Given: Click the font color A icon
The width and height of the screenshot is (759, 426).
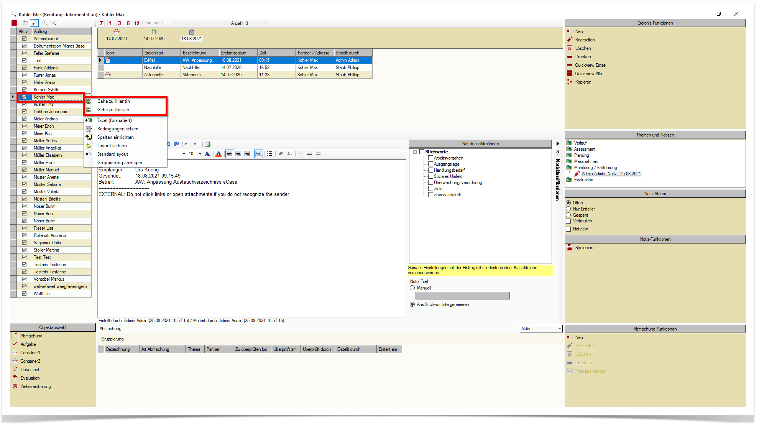Looking at the screenshot, I should (x=219, y=154).
